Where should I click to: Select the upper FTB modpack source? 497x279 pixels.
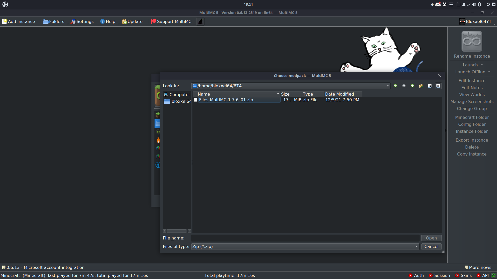158,148
